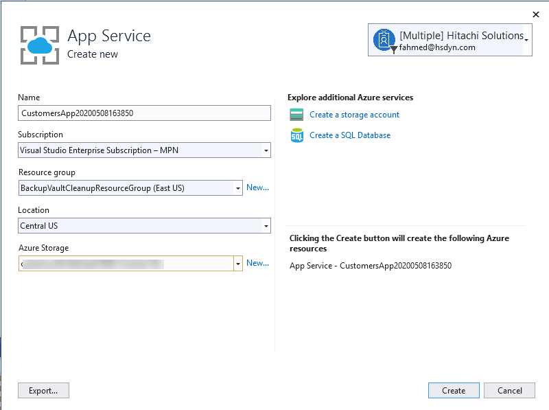
Task: Open the Resource group dropdown
Action: pos(238,188)
